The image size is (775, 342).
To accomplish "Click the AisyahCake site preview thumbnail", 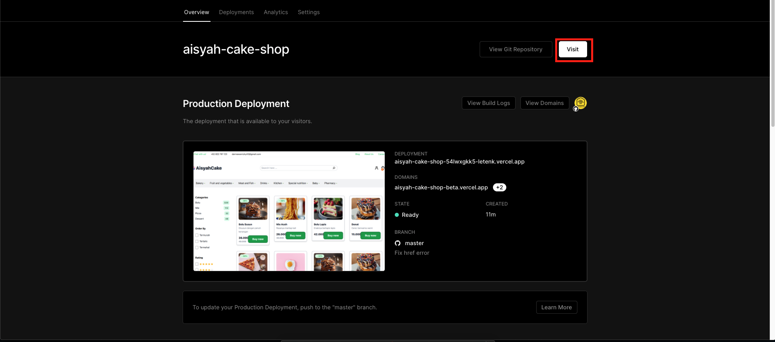I will point(289,211).
